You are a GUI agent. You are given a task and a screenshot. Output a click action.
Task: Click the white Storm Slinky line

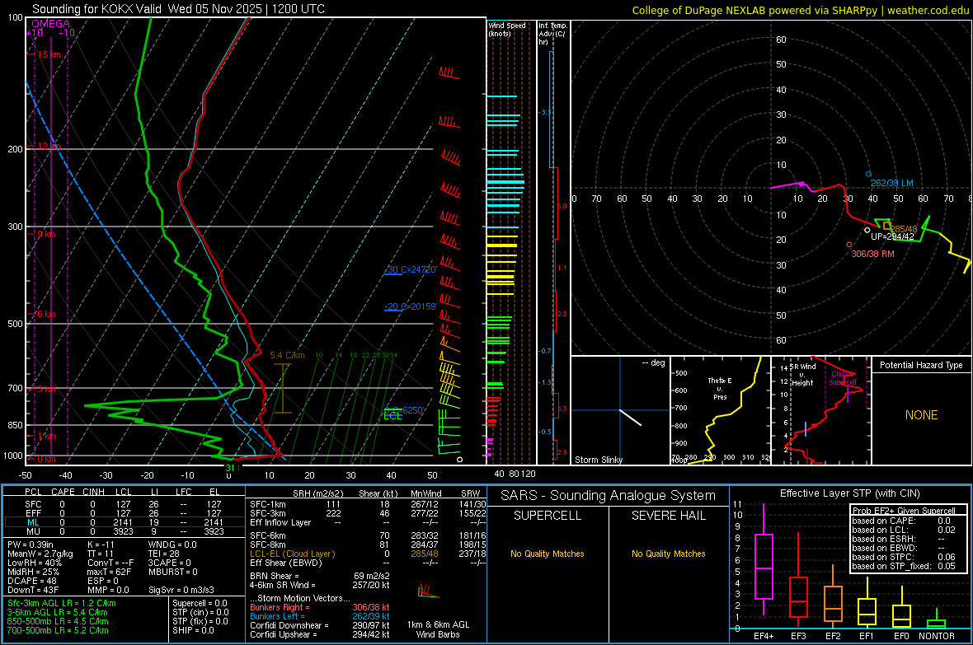pyautogui.click(x=630, y=417)
